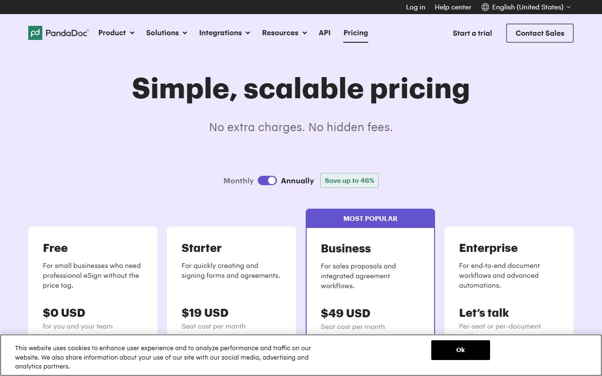
Task: Open the Help center link
Action: point(453,7)
